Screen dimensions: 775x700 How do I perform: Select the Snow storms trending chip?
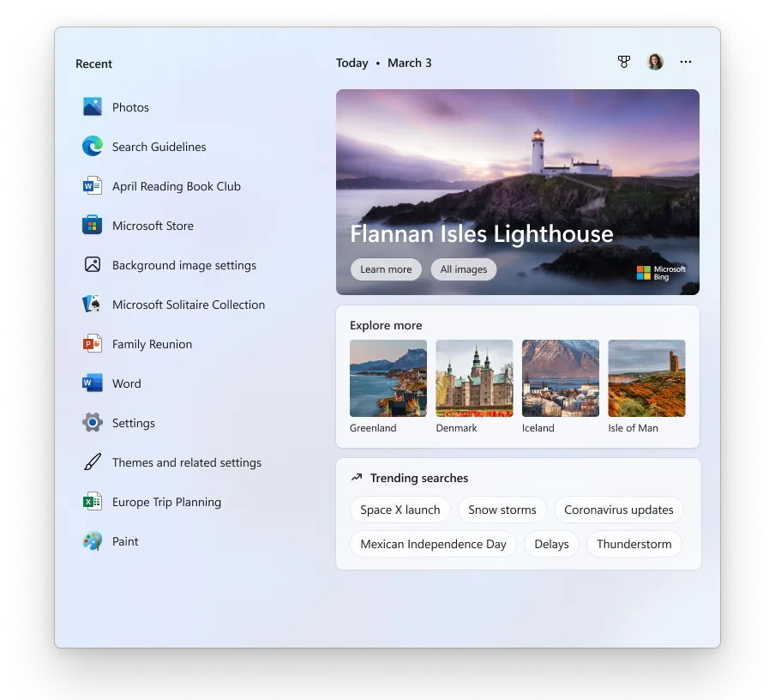tap(502, 510)
